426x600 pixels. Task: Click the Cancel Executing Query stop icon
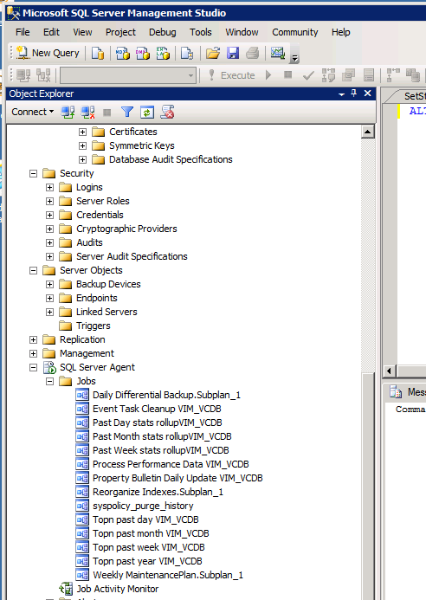[287, 75]
